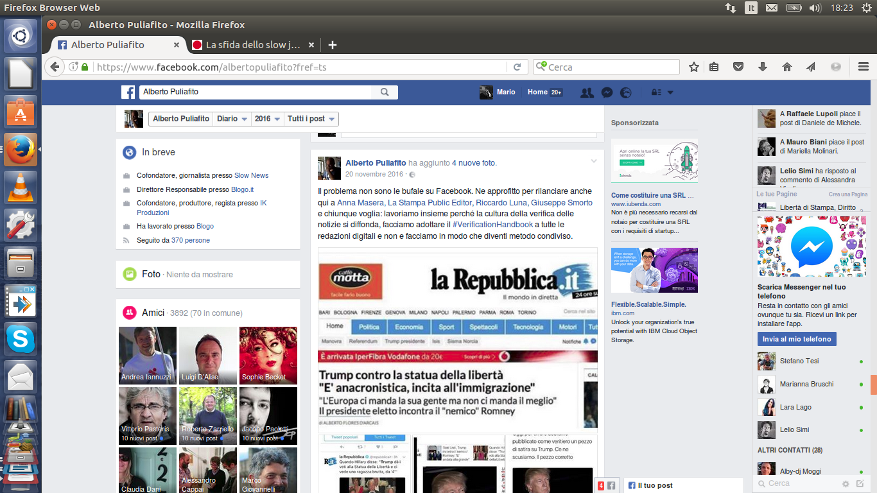Open Amici friends section heading
This screenshot has height=493, width=877.
(153, 313)
